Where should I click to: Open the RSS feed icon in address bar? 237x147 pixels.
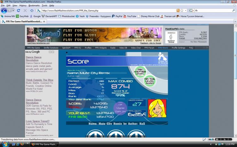[178, 10]
